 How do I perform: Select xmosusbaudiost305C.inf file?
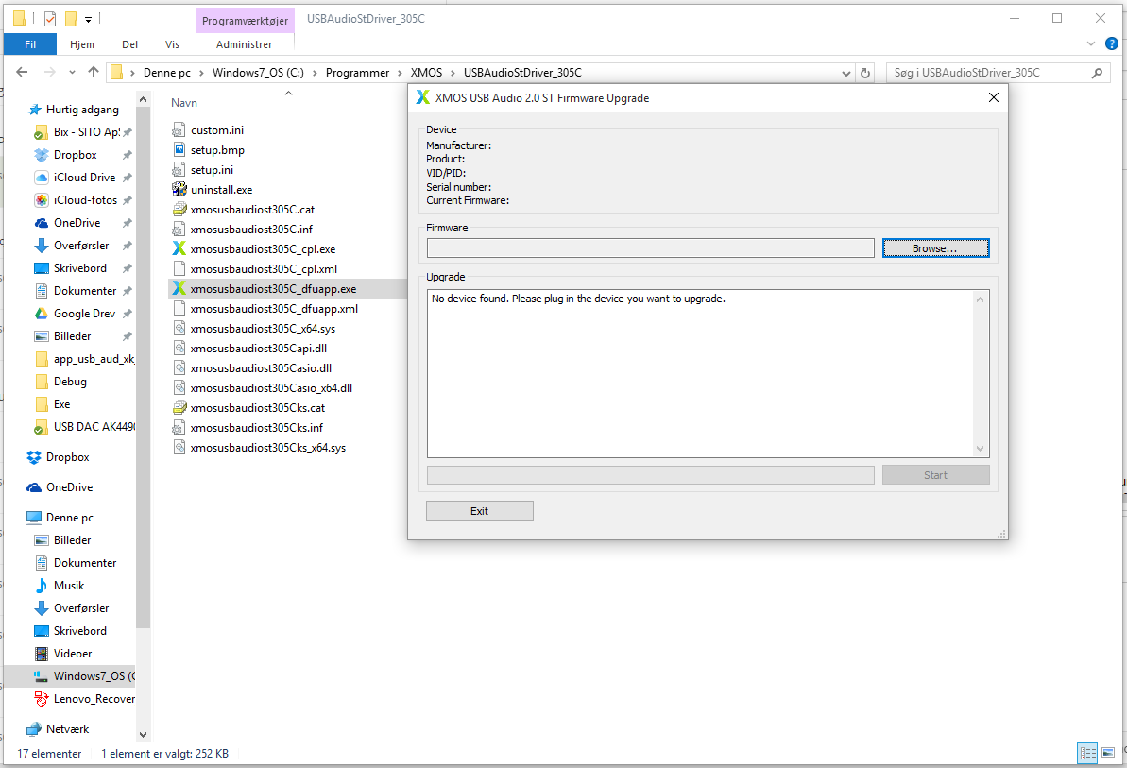point(251,230)
